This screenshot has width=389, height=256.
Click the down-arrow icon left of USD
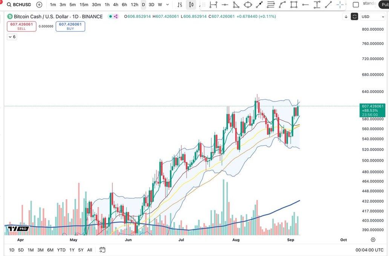pyautogui.click(x=346, y=17)
